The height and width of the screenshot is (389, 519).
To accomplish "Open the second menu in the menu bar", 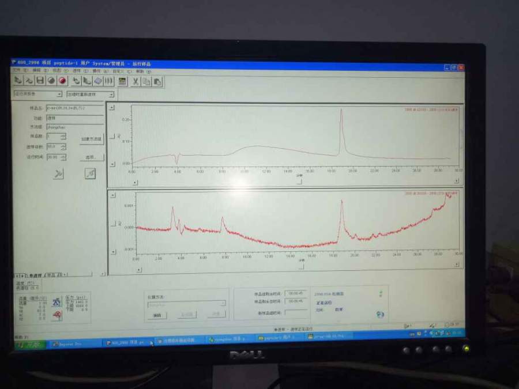I will [x=40, y=70].
